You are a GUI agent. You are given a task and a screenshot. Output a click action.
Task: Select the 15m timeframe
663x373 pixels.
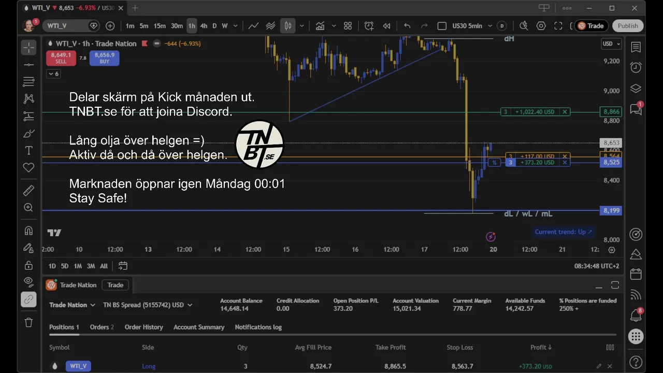[x=160, y=26]
